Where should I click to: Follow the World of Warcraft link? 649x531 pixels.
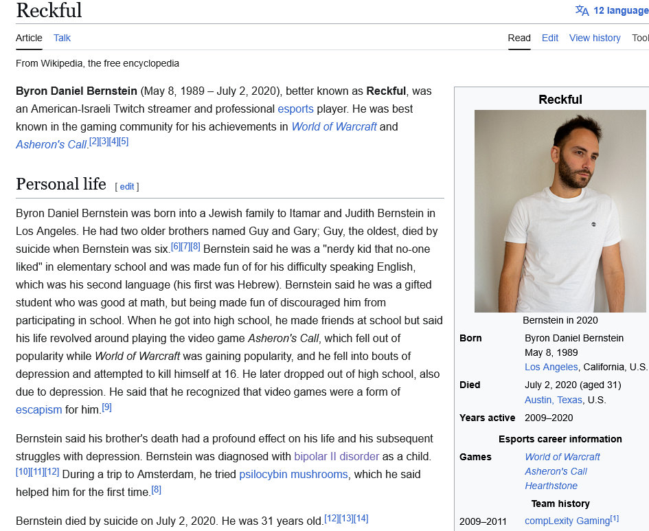coord(334,126)
